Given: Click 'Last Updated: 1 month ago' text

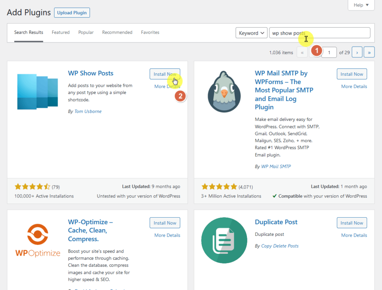Looking at the screenshot, I should pos(339,187).
